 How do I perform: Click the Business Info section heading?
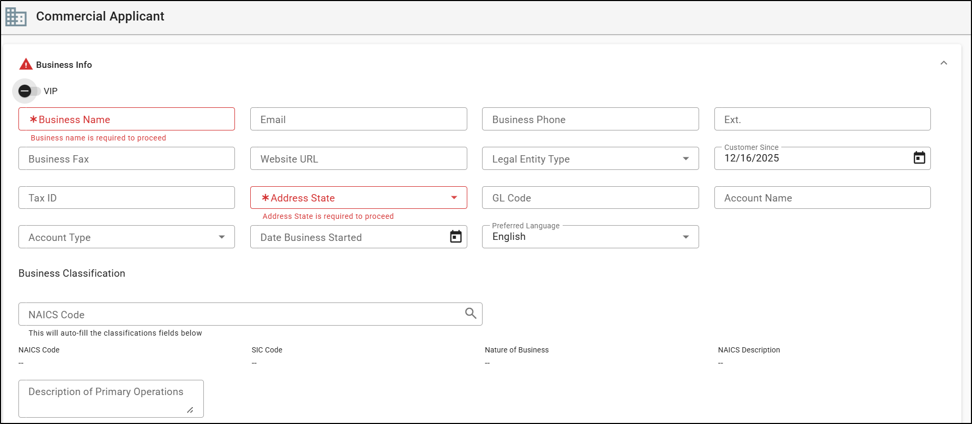pyautogui.click(x=64, y=65)
